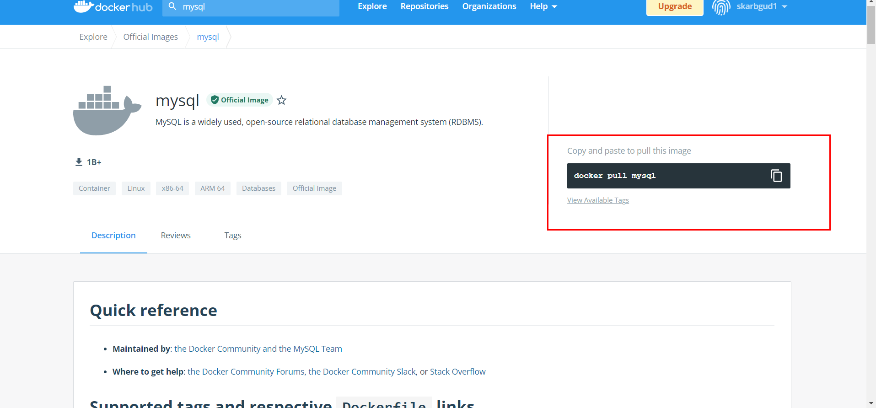
Task: Select the x86-64 tag chip
Action: pos(172,188)
